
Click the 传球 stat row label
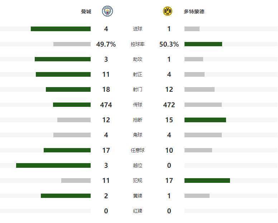click(138, 105)
